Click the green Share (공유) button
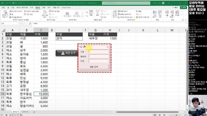This screenshot has width=207, height=116. [x=183, y=7]
